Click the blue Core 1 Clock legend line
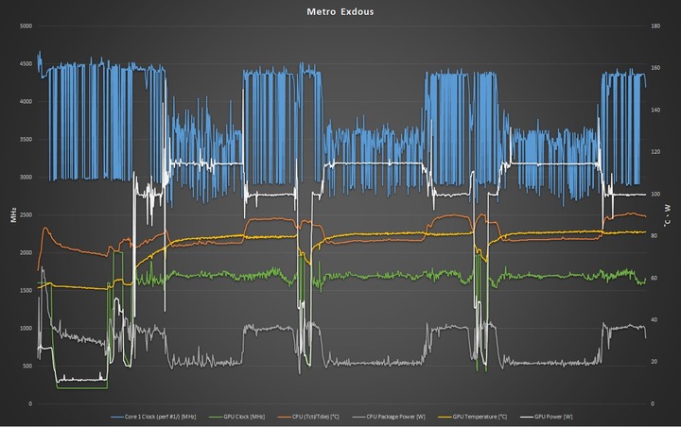Image resolution: width=681 pixels, height=427 pixels. (x=117, y=417)
